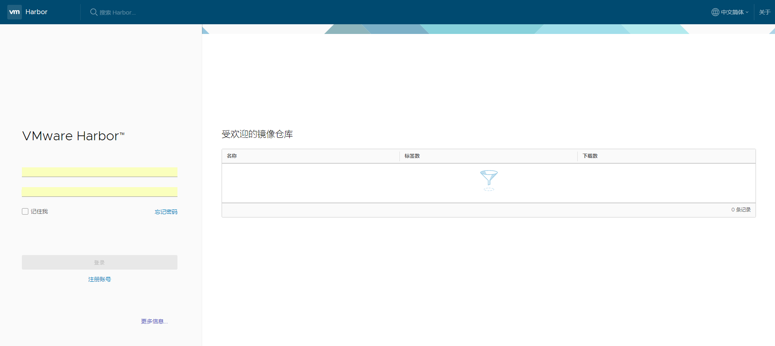775x346 pixels.
Task: Click the Harbor title in the header
Action: pyautogui.click(x=36, y=12)
